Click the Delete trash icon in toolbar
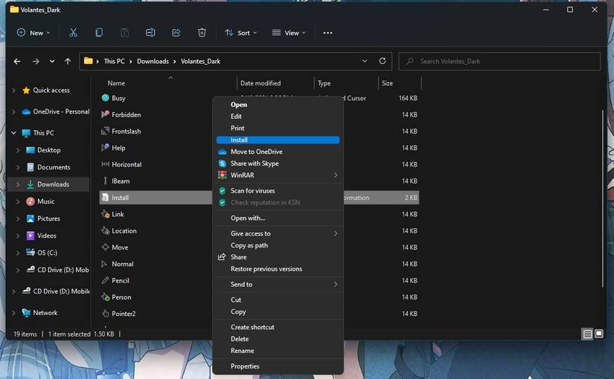 [202, 33]
